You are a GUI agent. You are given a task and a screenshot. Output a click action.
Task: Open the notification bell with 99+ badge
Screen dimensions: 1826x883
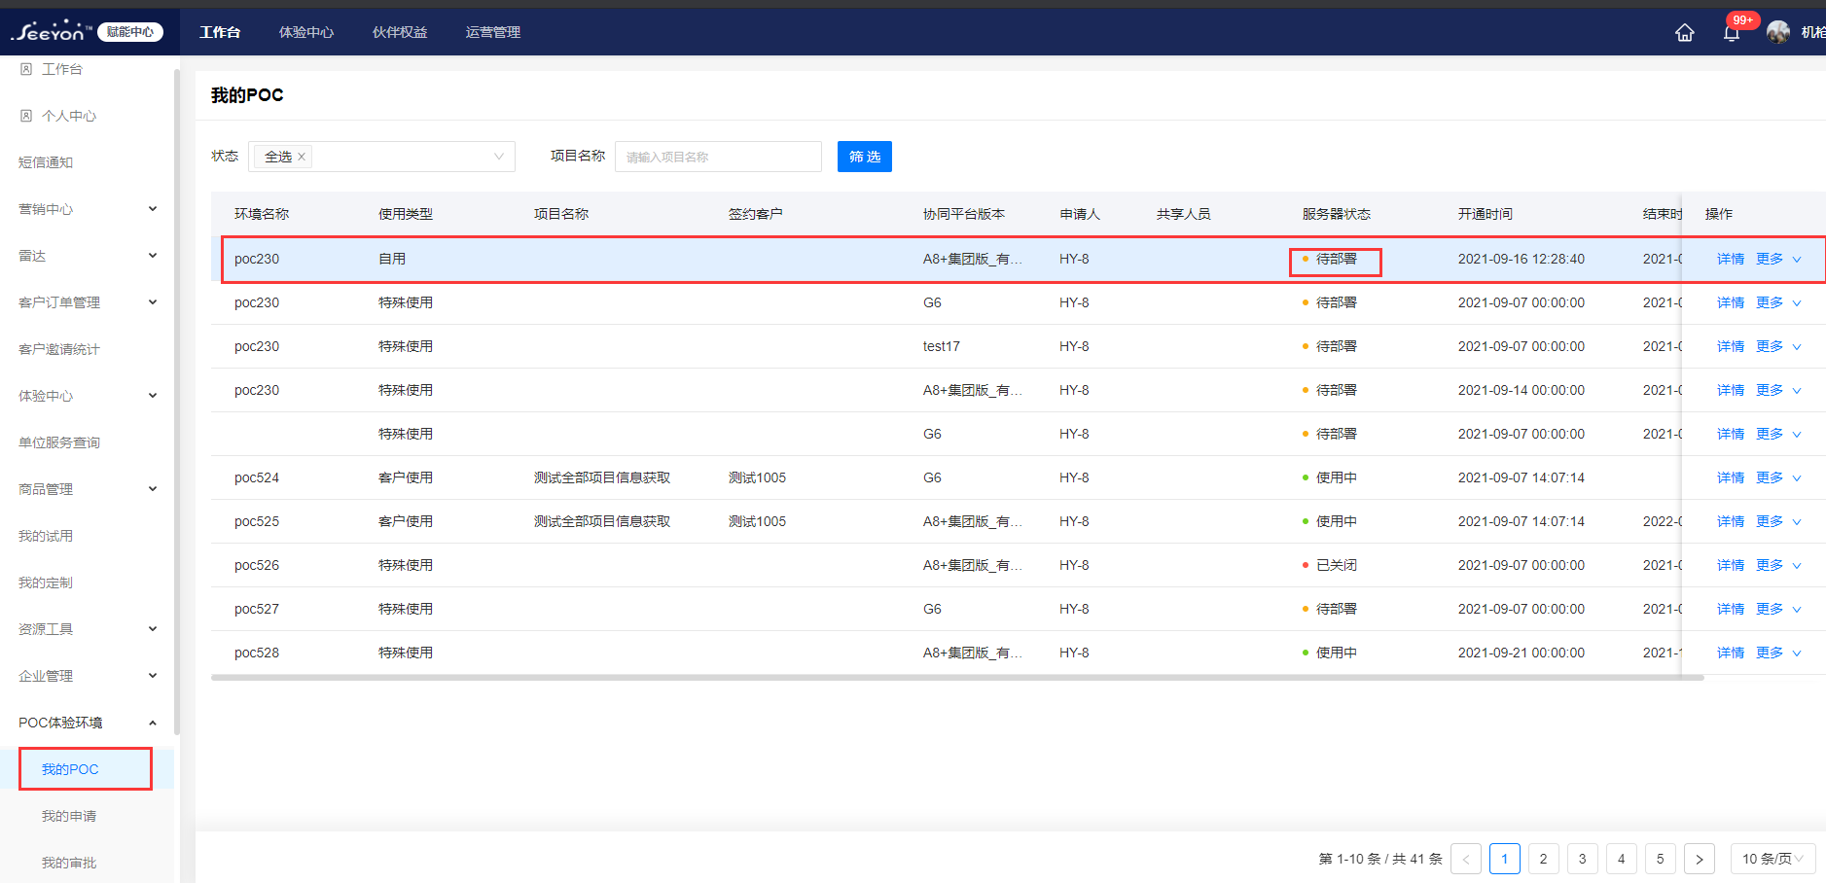coord(1732,33)
